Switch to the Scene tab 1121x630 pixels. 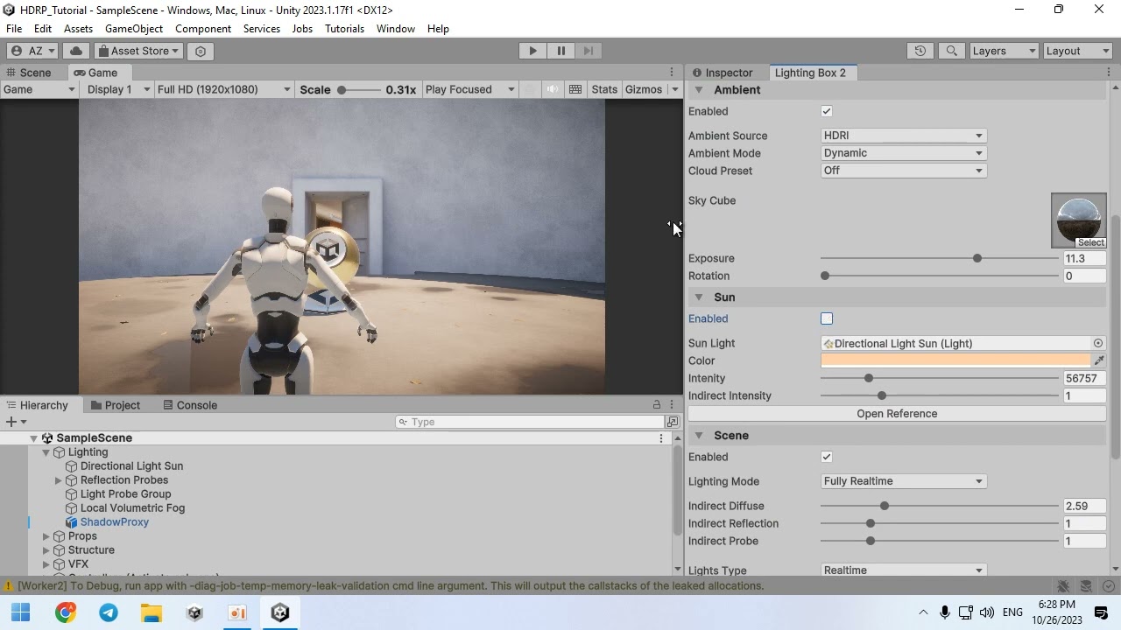pos(35,73)
